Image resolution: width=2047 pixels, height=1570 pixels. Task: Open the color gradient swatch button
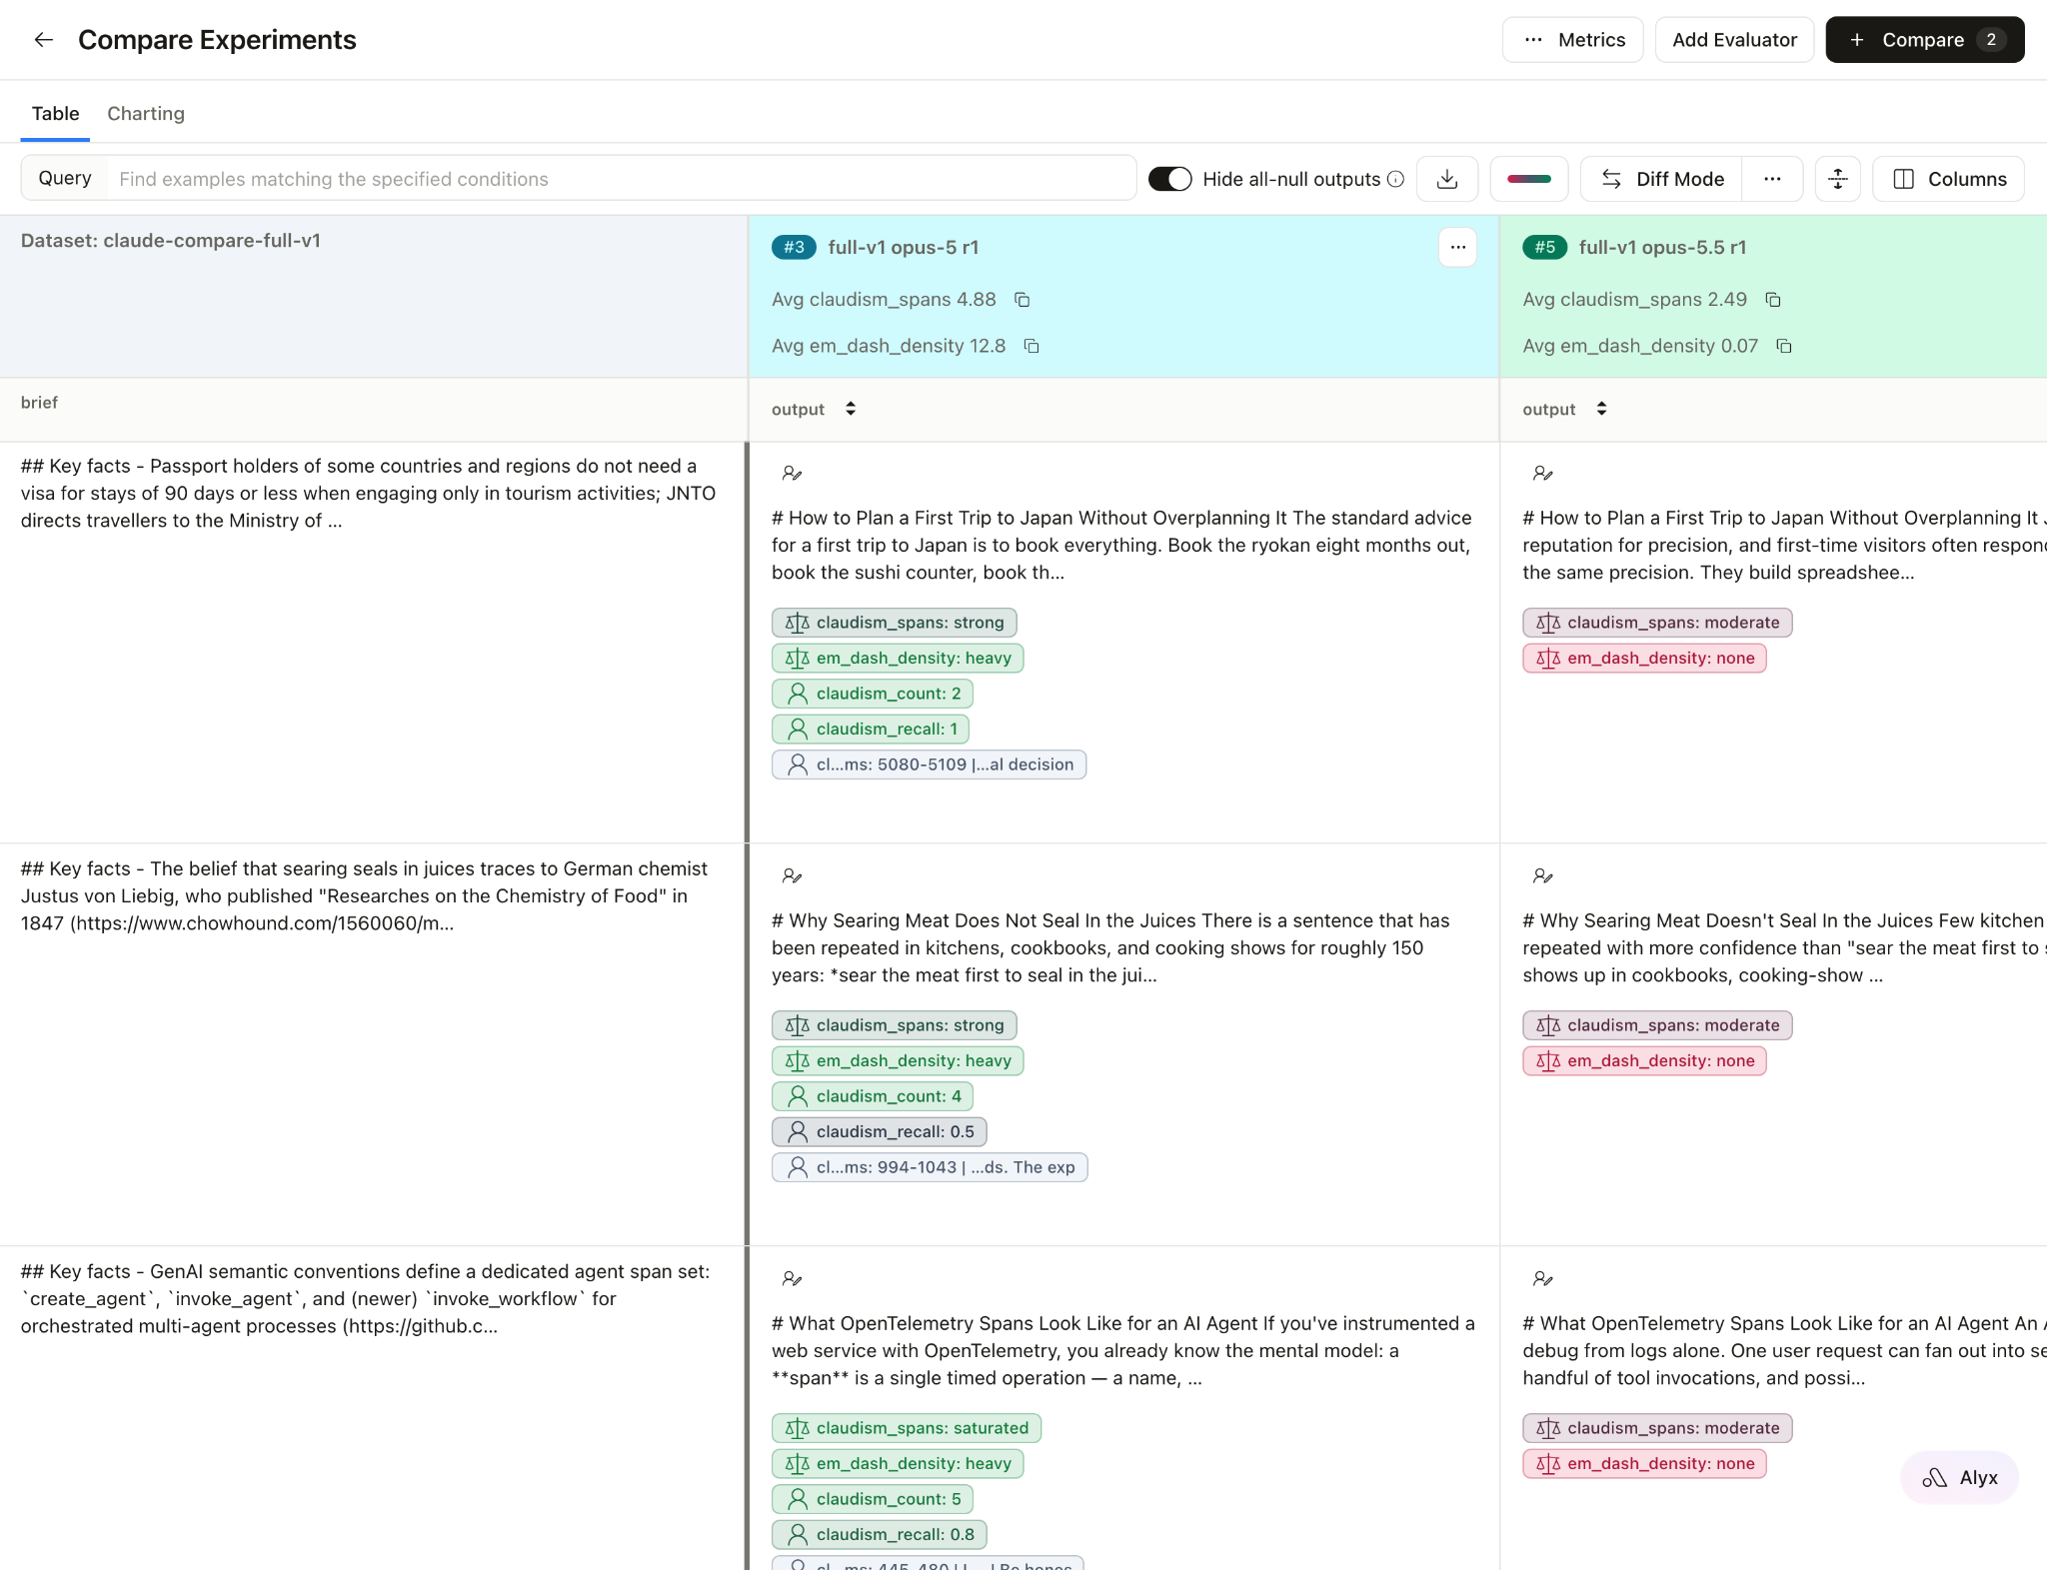[x=1529, y=179]
